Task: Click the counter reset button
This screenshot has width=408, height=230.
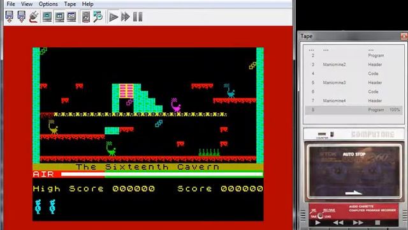Action: (x=332, y=134)
